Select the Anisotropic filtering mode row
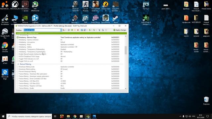Screen dimensions: 212x119 70,67
